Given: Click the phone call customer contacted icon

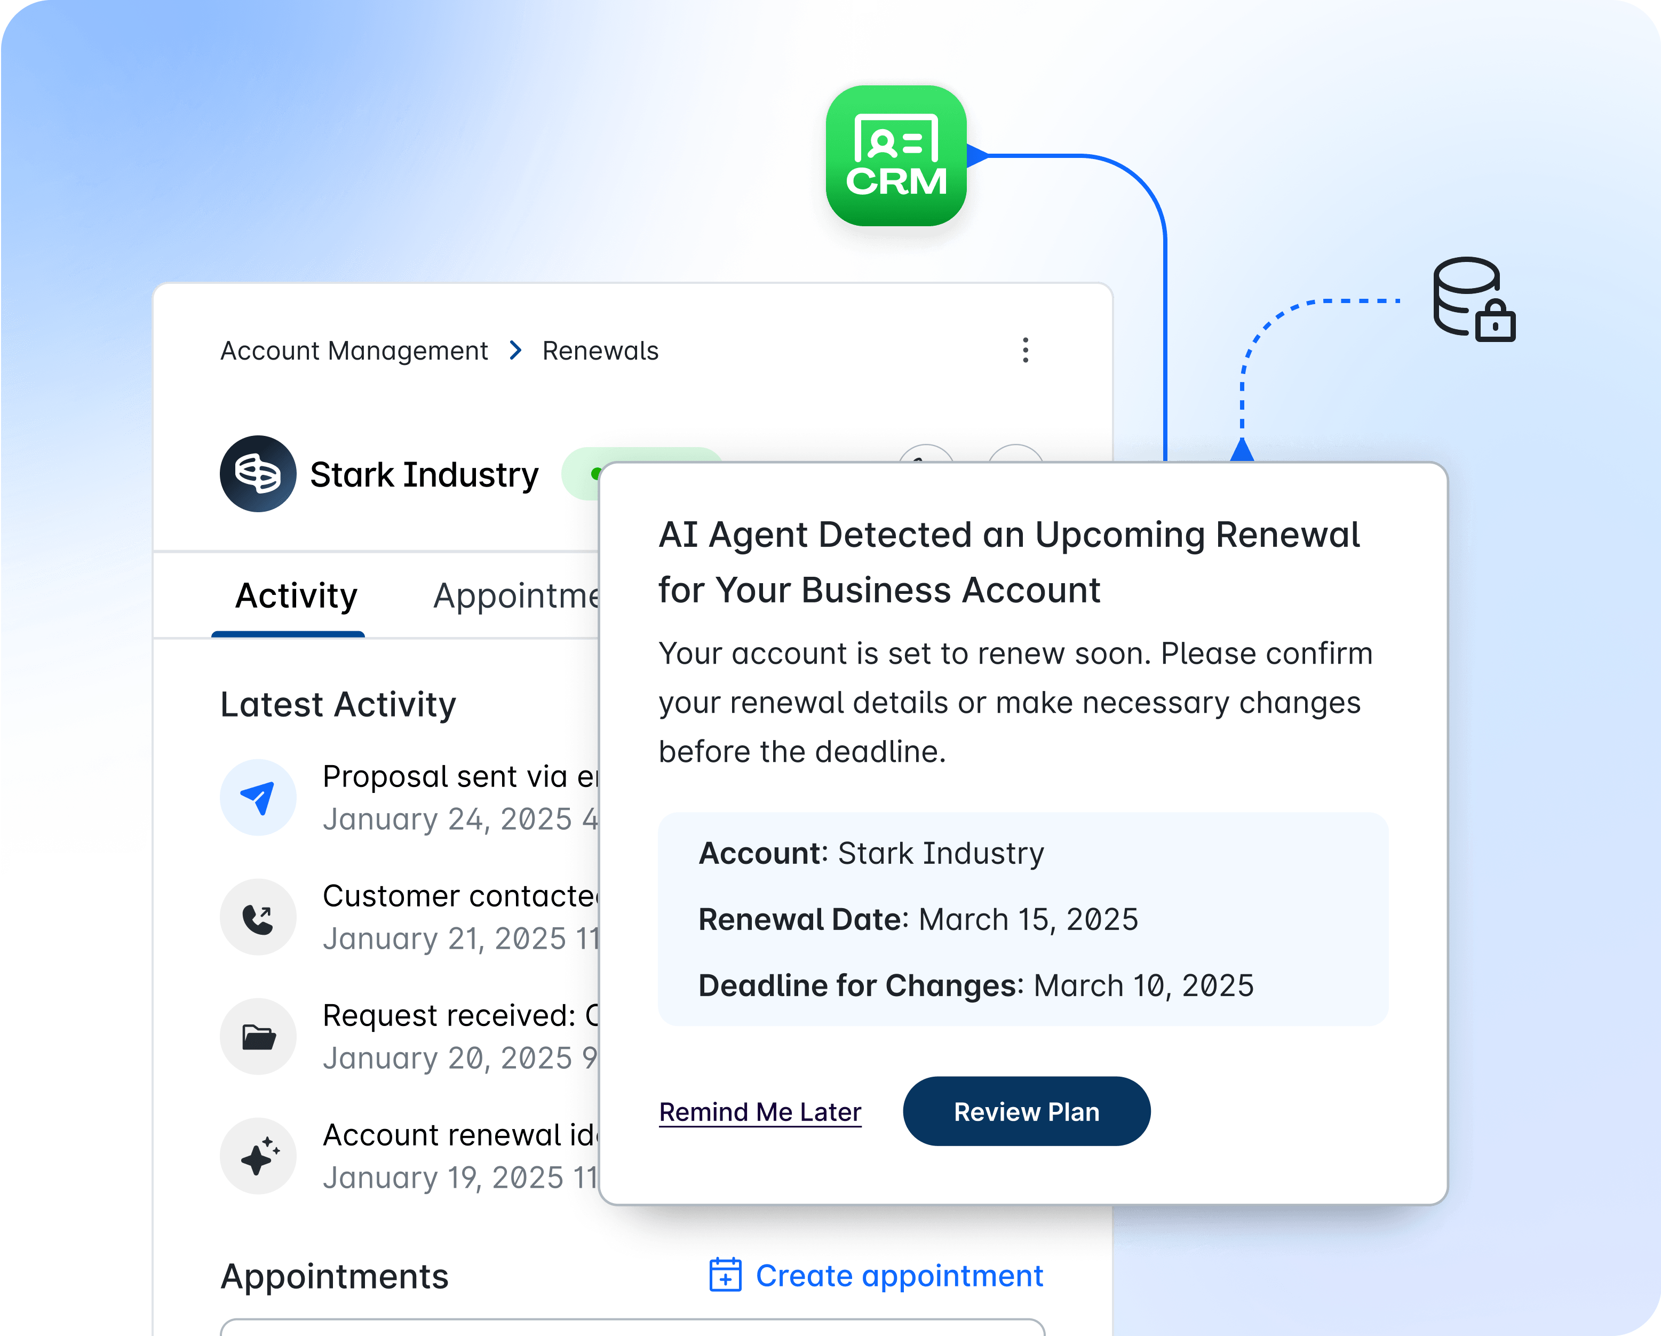Looking at the screenshot, I should point(258,917).
